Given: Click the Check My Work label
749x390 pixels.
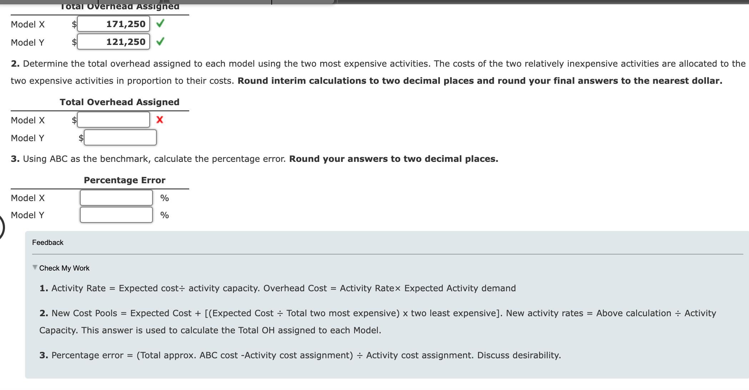Looking at the screenshot, I should click(64, 268).
